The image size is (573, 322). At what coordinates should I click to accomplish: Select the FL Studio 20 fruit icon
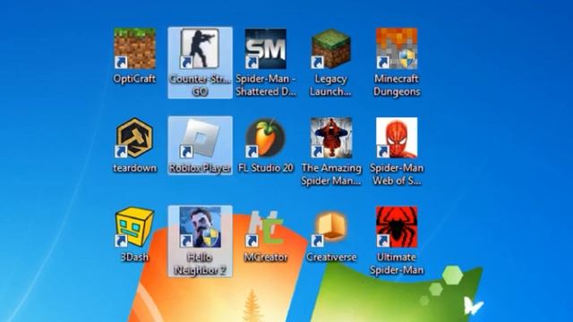click(x=266, y=138)
